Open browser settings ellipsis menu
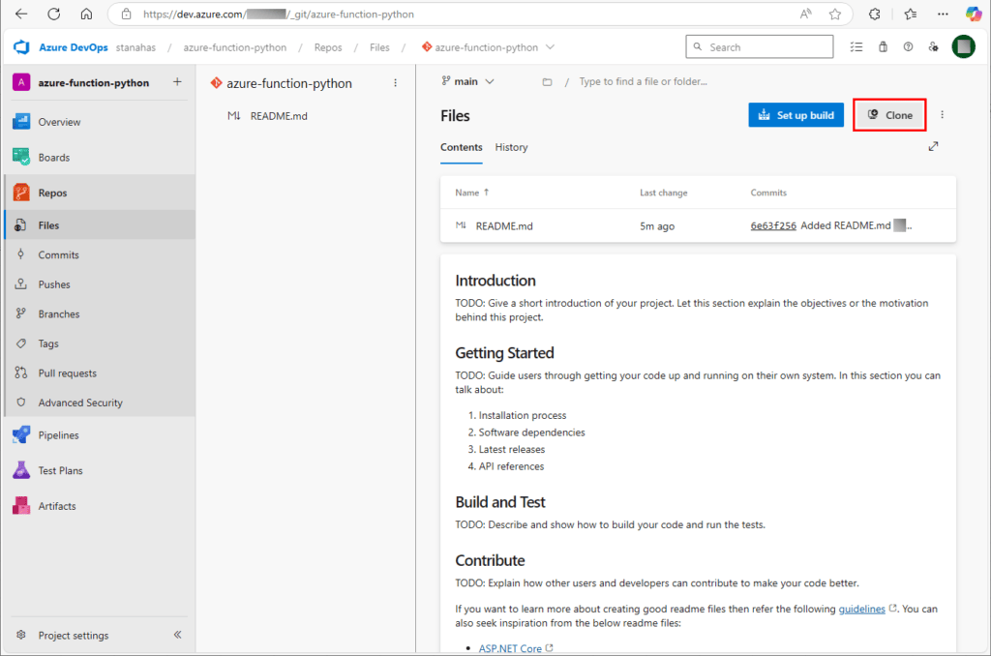991x656 pixels. point(943,14)
